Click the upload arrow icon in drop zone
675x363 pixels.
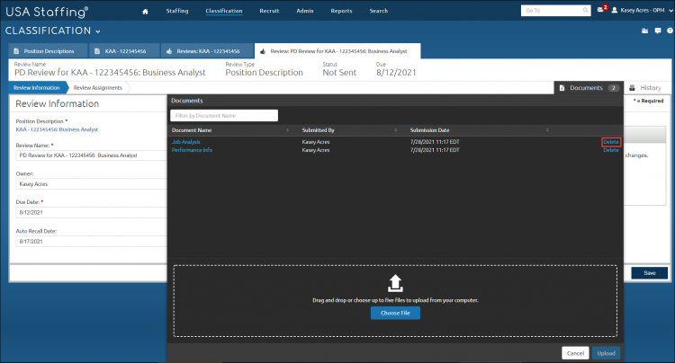click(395, 283)
